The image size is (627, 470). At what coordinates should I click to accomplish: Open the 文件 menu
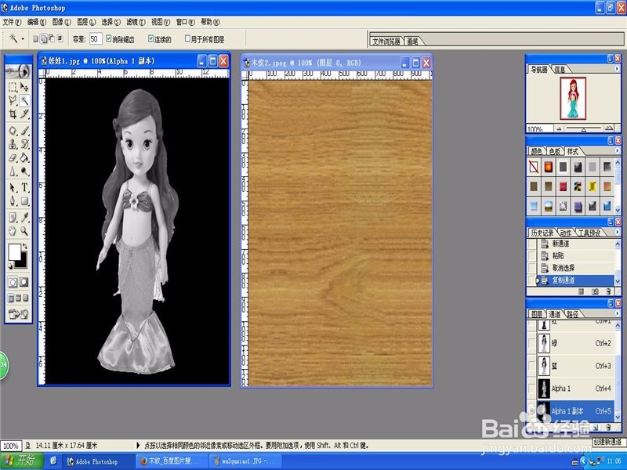point(12,22)
